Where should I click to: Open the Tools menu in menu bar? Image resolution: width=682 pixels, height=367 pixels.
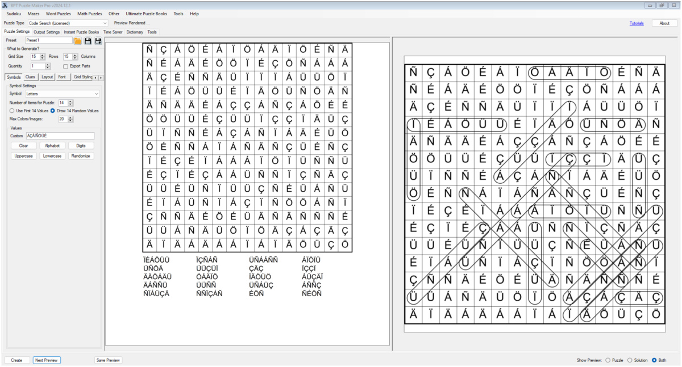tap(178, 13)
